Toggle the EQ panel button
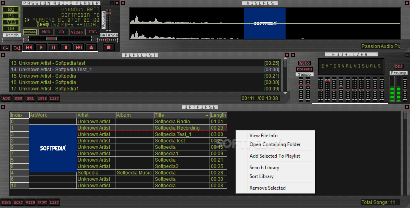Viewport: 410px width, 208px height. (x=11, y=10)
